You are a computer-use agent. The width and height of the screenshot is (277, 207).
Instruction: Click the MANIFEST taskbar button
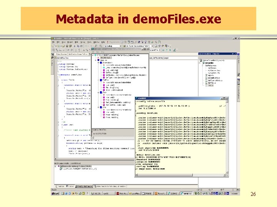pyautogui.click(x=186, y=194)
